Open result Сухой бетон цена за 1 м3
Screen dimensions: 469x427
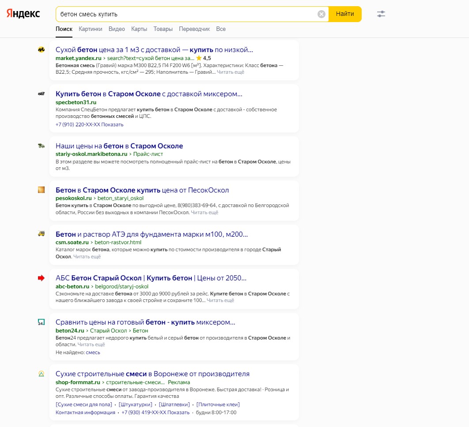click(x=154, y=49)
